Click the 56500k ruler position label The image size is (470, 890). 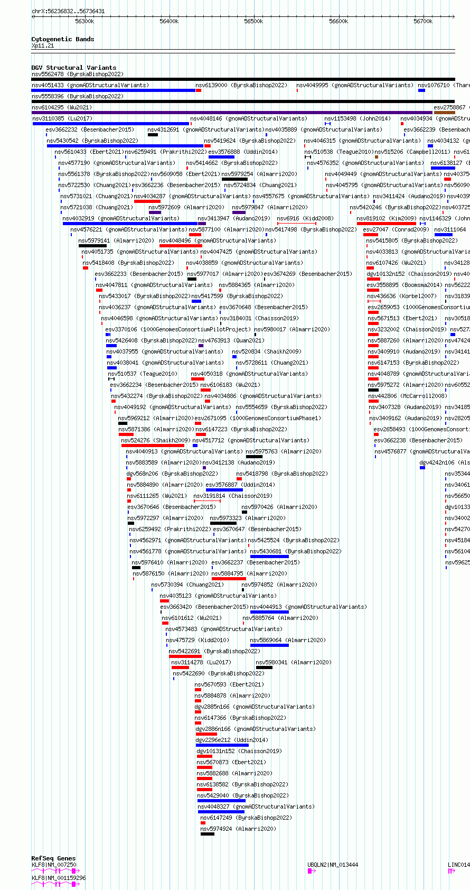pos(253,21)
